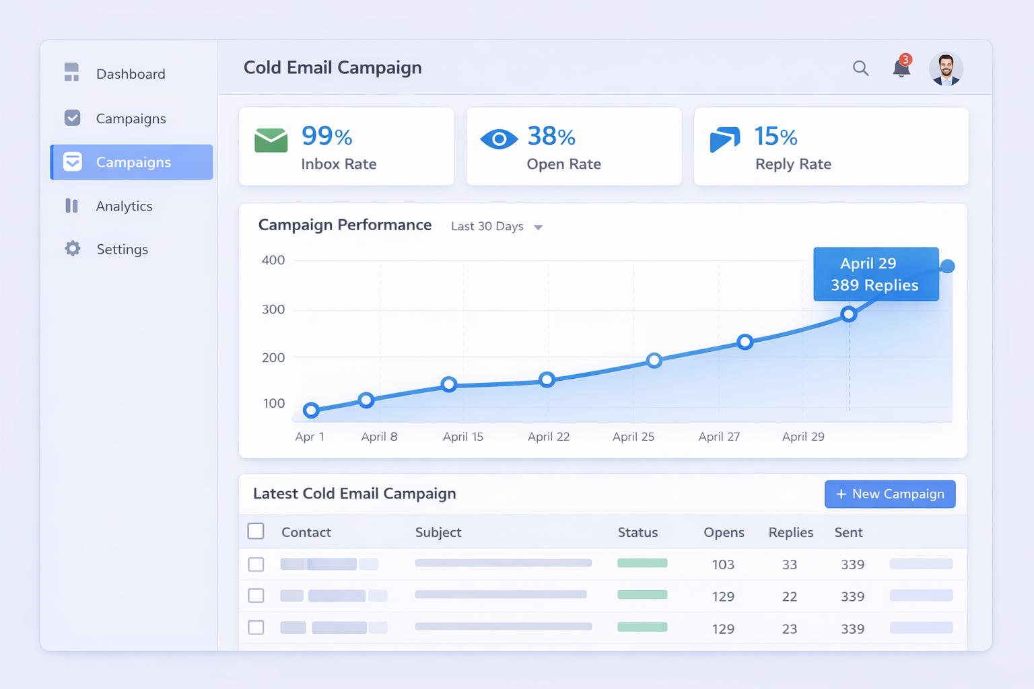Check the first campaign row checkbox
The image size is (1034, 689).
click(256, 564)
